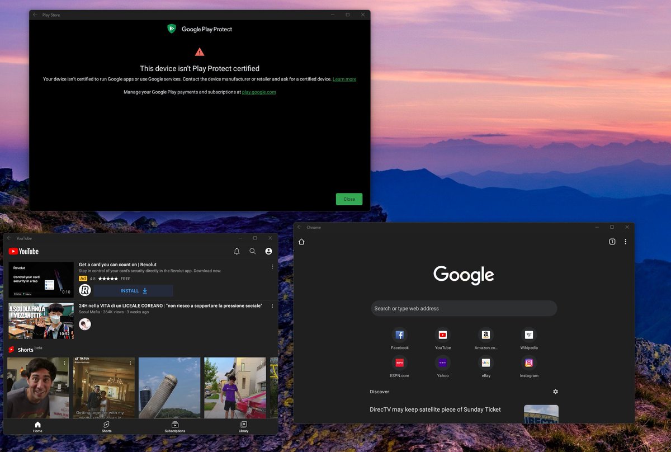The height and width of the screenshot is (452, 671).
Task: Open the Yahoo shortcut in Chrome
Action: tap(443, 366)
